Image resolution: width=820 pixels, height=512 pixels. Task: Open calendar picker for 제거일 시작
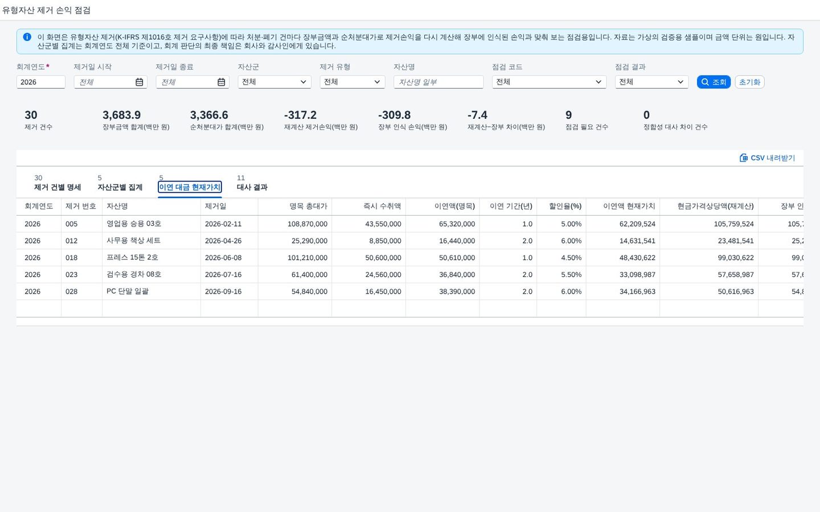point(140,82)
